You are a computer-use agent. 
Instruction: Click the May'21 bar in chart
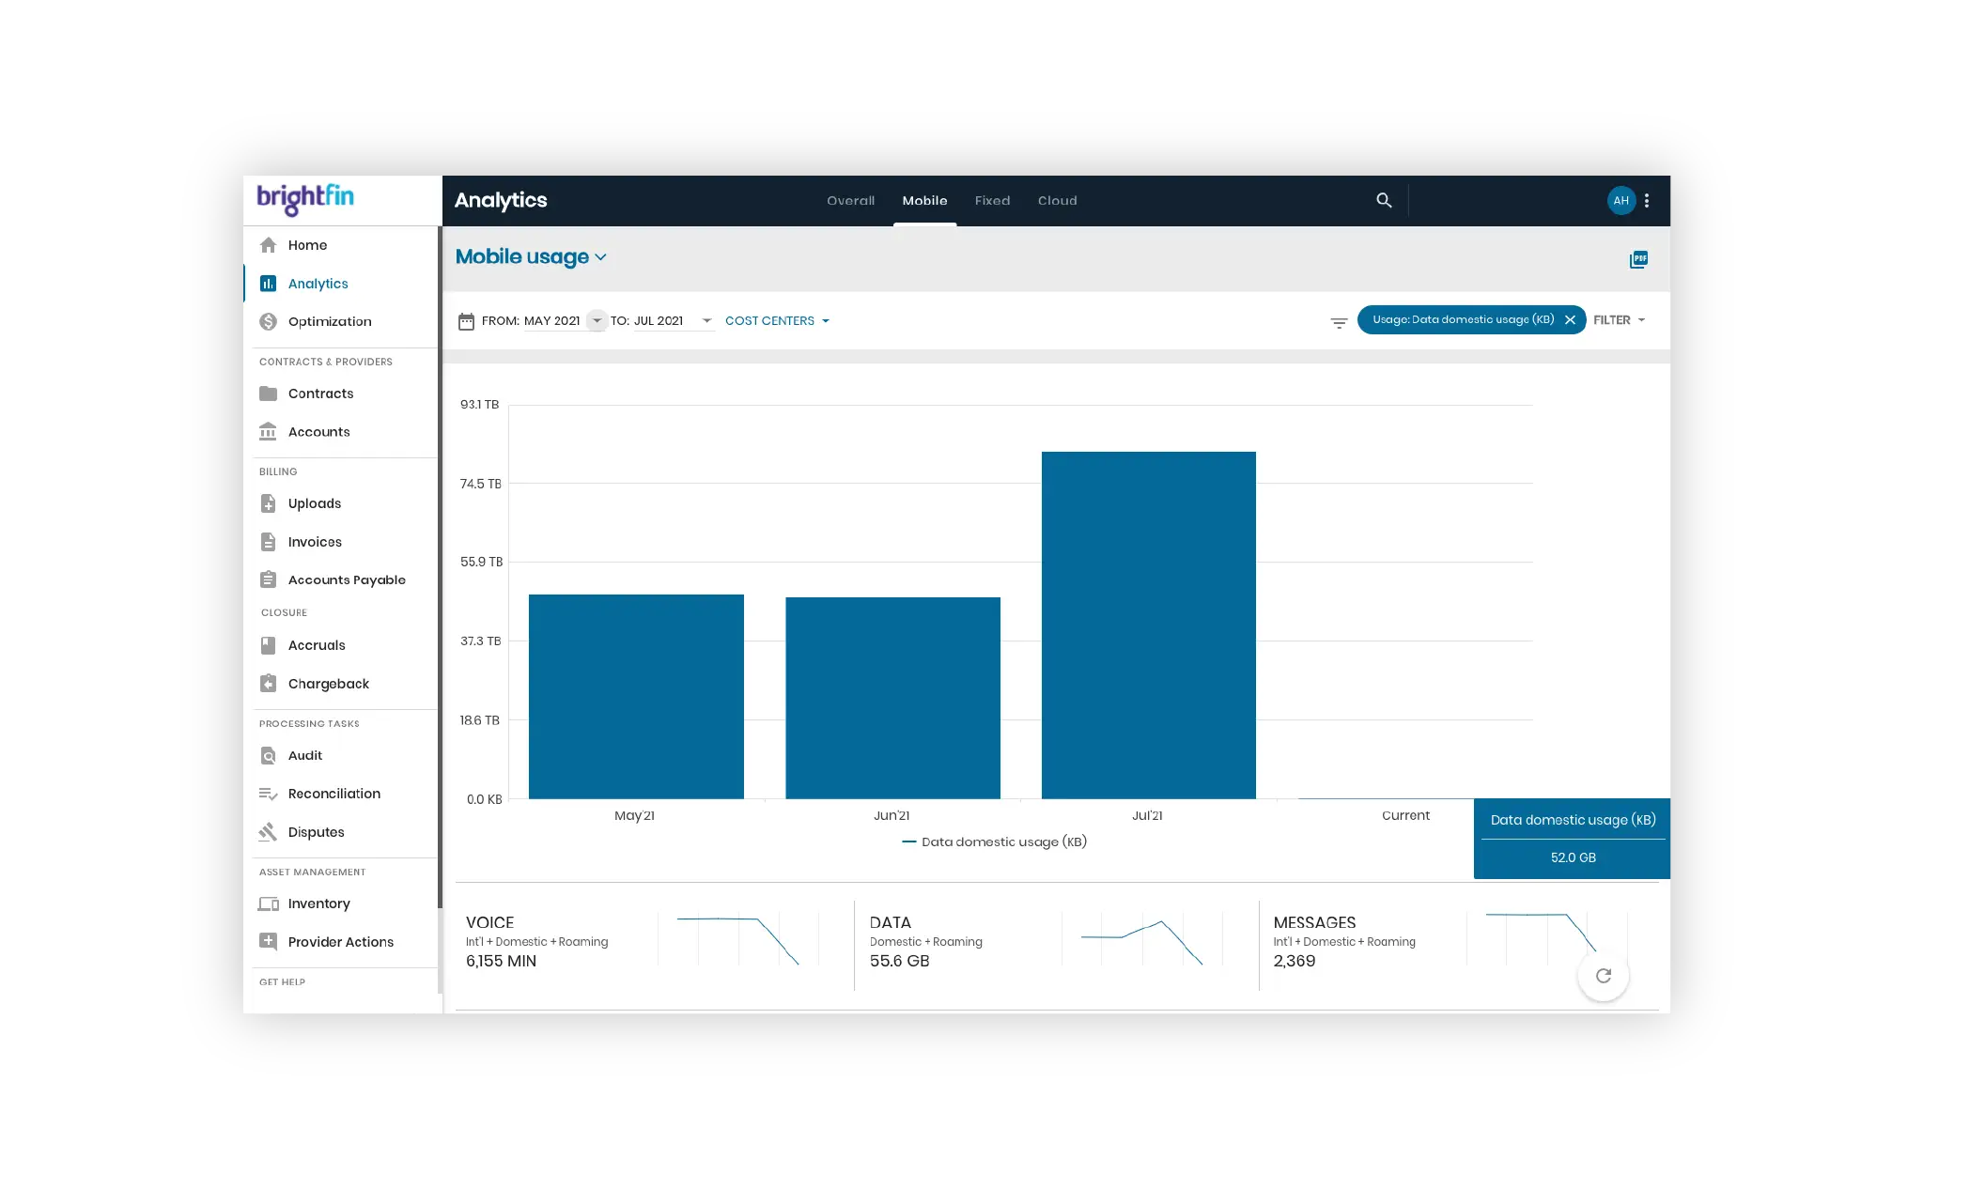(636, 697)
